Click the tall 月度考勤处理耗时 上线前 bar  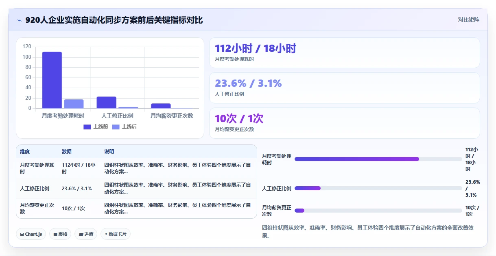pos(52,80)
